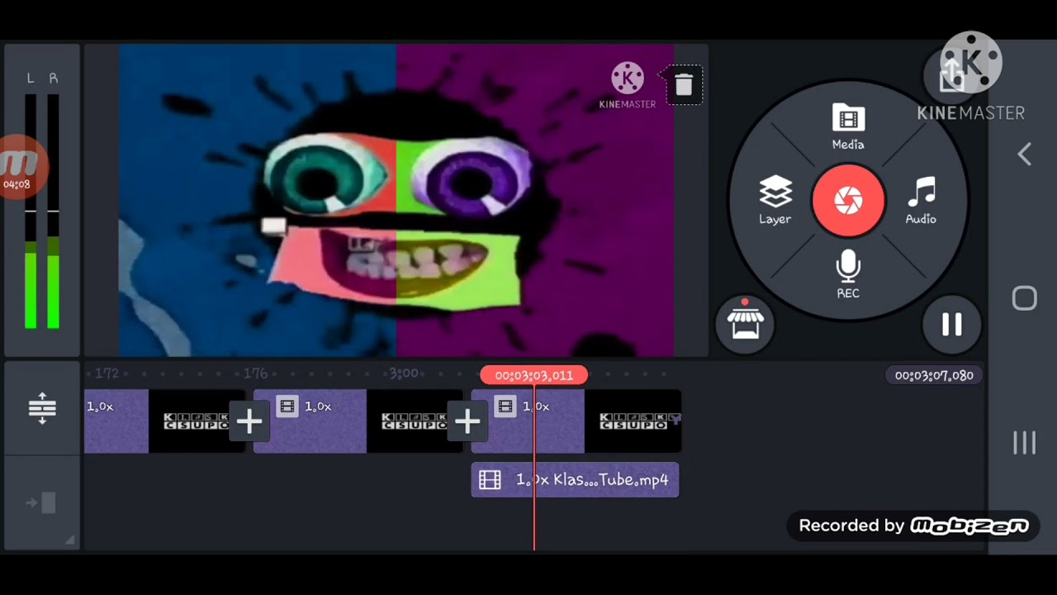The width and height of the screenshot is (1057, 595).
Task: Tap the red camera shutter button
Action: point(848,201)
